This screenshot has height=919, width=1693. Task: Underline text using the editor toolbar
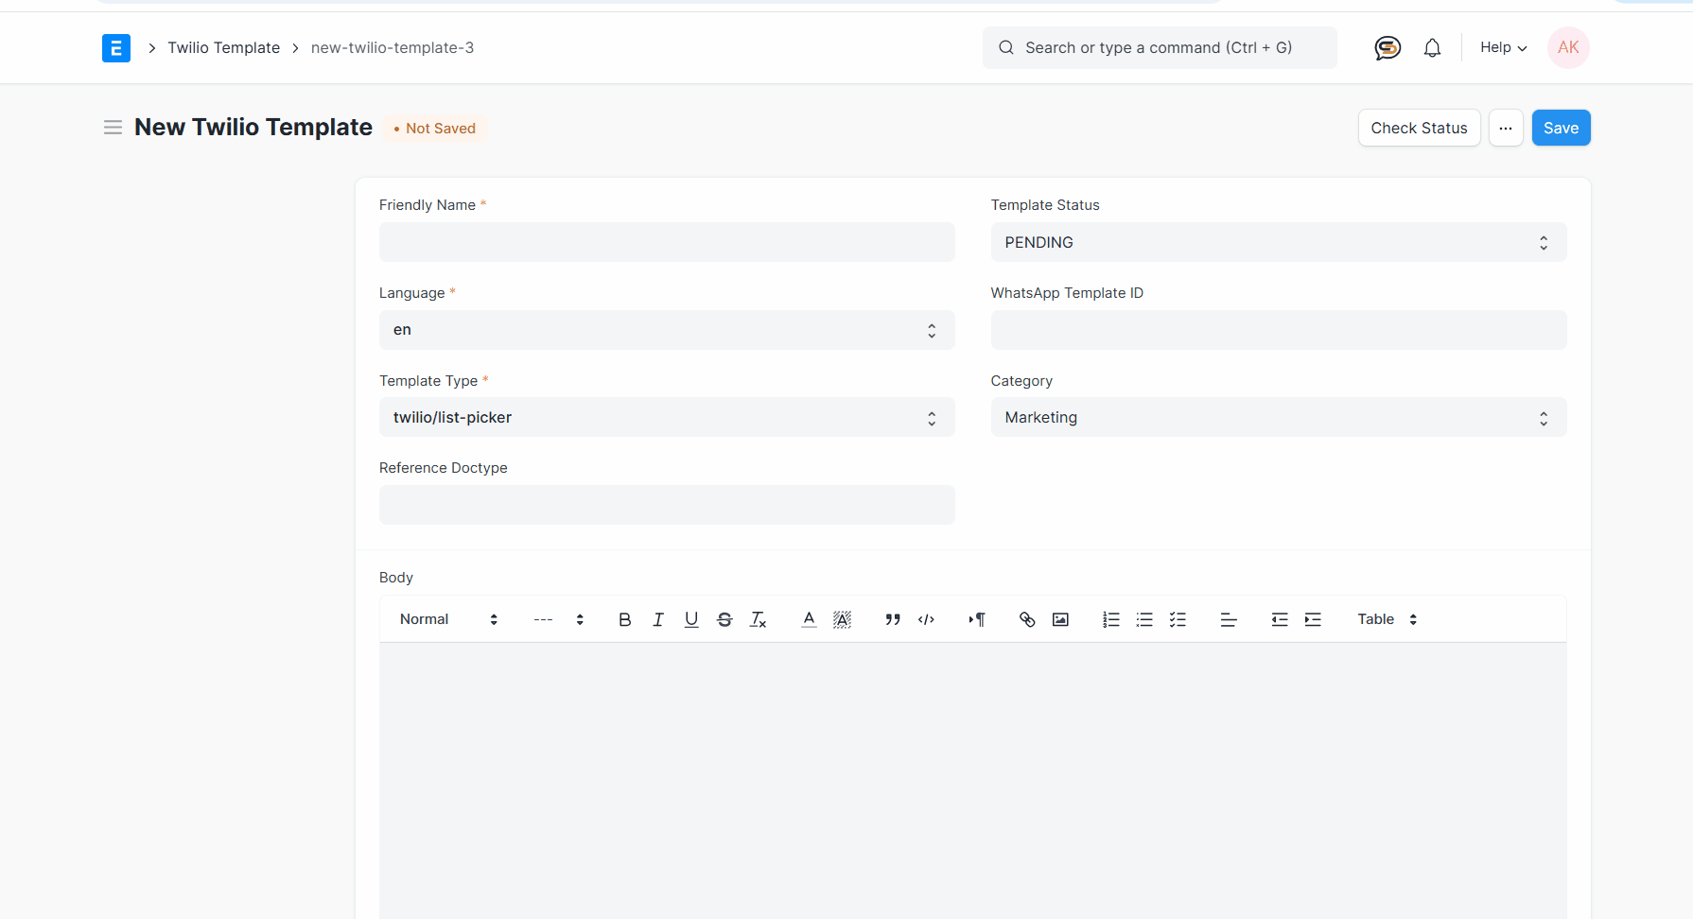(691, 619)
